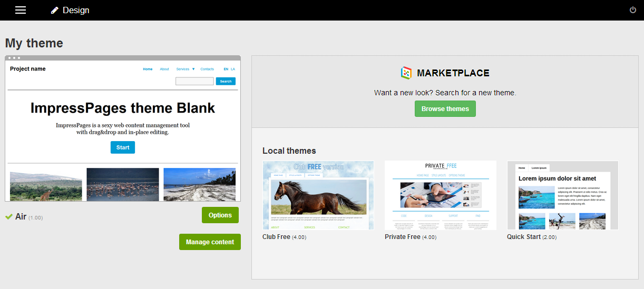Click Contacts link in theme preview
The height and width of the screenshot is (289, 644).
(207, 69)
